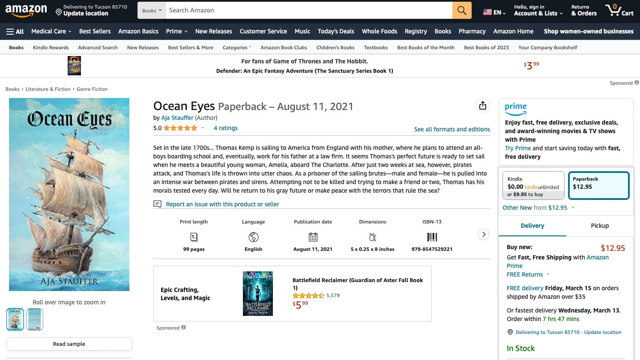Click the share icon beside book title
Screen dimensions: 640x360
tap(483, 105)
